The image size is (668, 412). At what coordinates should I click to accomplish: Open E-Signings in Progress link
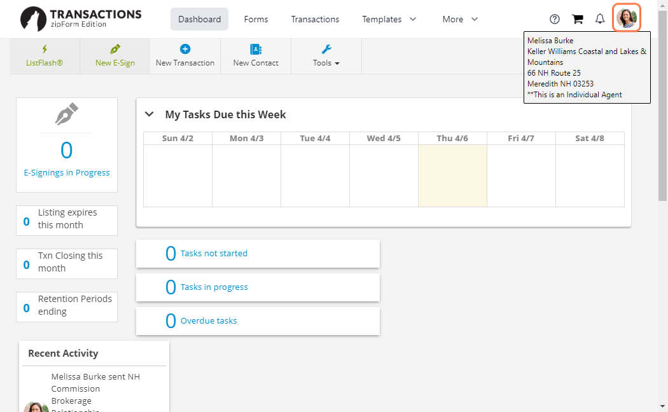tap(66, 172)
